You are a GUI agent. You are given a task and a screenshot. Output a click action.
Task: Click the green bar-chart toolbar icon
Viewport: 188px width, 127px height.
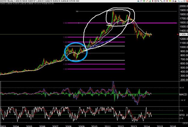click(150, 1)
